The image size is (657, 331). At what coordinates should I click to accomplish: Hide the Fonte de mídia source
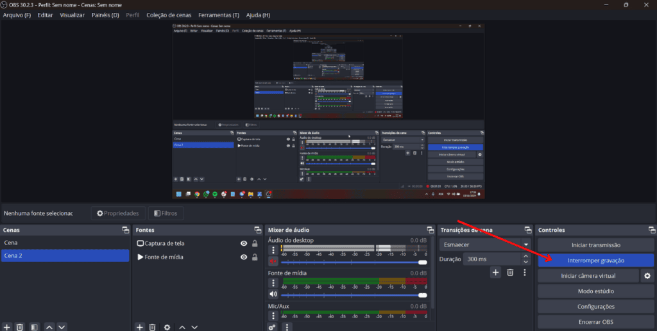click(243, 257)
